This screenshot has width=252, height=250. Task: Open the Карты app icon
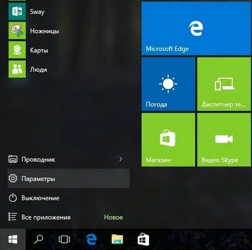(17, 50)
